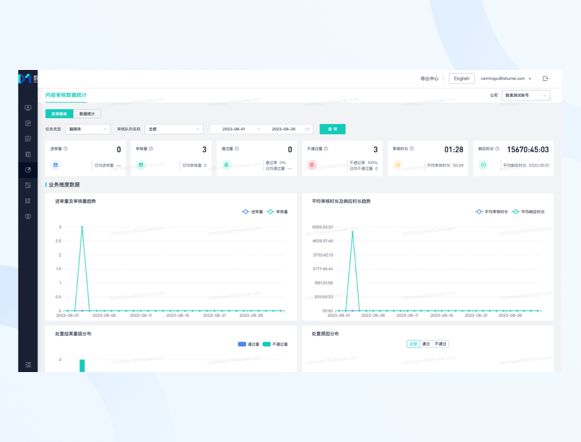Select 全部 in the 处置原因分布 filter
The height and width of the screenshot is (442, 581).
pos(413,344)
